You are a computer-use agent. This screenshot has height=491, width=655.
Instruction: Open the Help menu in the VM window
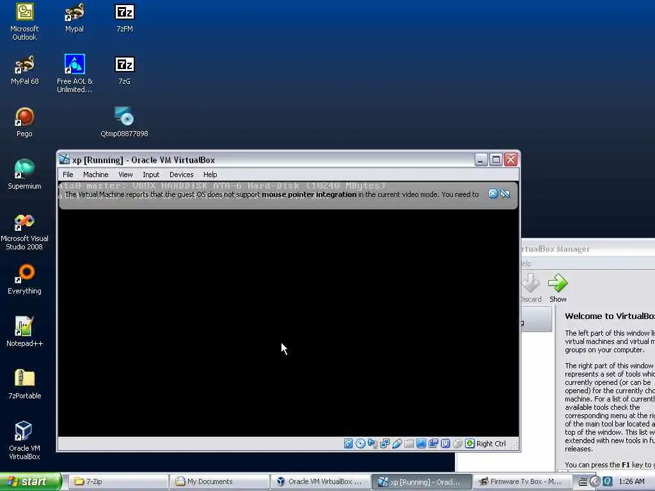pos(210,175)
